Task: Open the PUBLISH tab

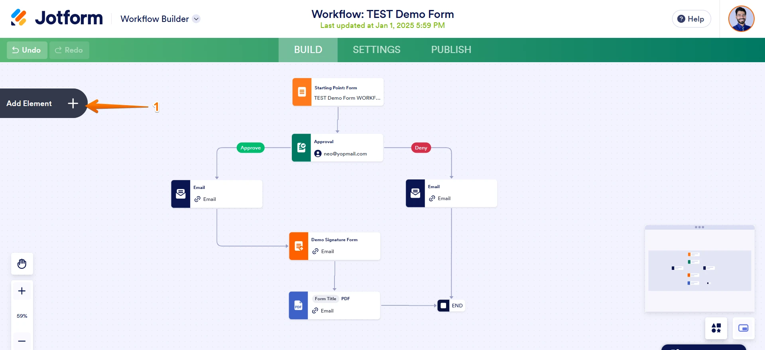Action: coord(451,50)
